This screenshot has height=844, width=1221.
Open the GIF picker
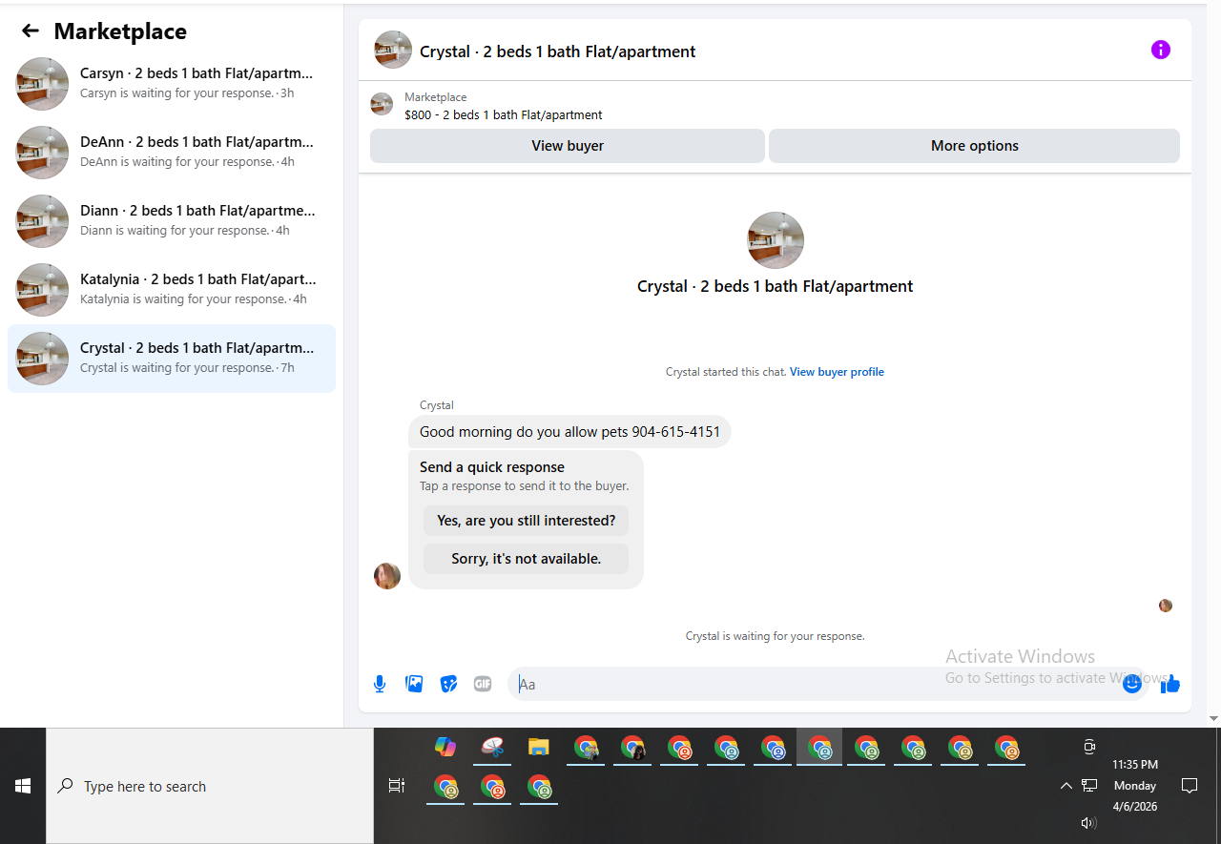point(483,684)
